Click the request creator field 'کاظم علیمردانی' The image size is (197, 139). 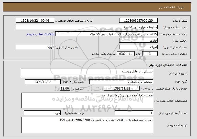(x=106, y=34)
